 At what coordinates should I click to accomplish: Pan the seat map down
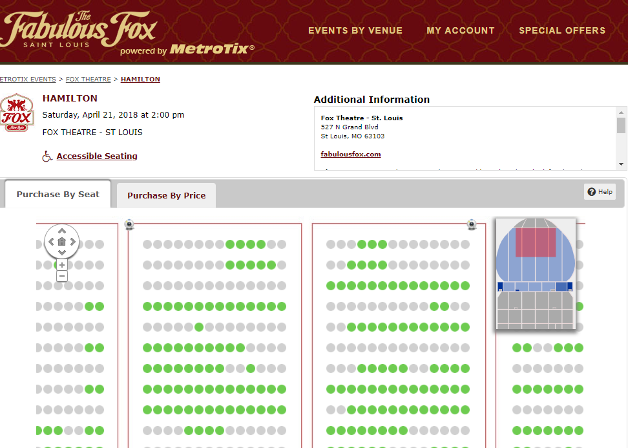(x=62, y=253)
